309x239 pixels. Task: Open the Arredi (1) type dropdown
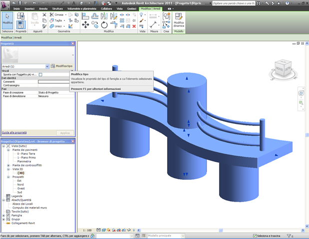click(47, 66)
